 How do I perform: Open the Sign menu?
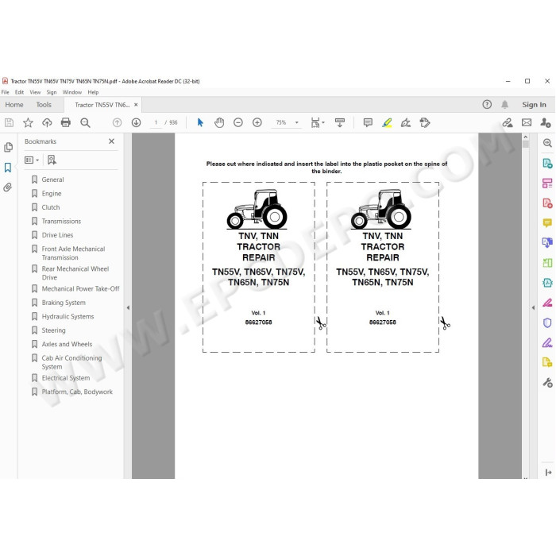pyautogui.click(x=52, y=92)
